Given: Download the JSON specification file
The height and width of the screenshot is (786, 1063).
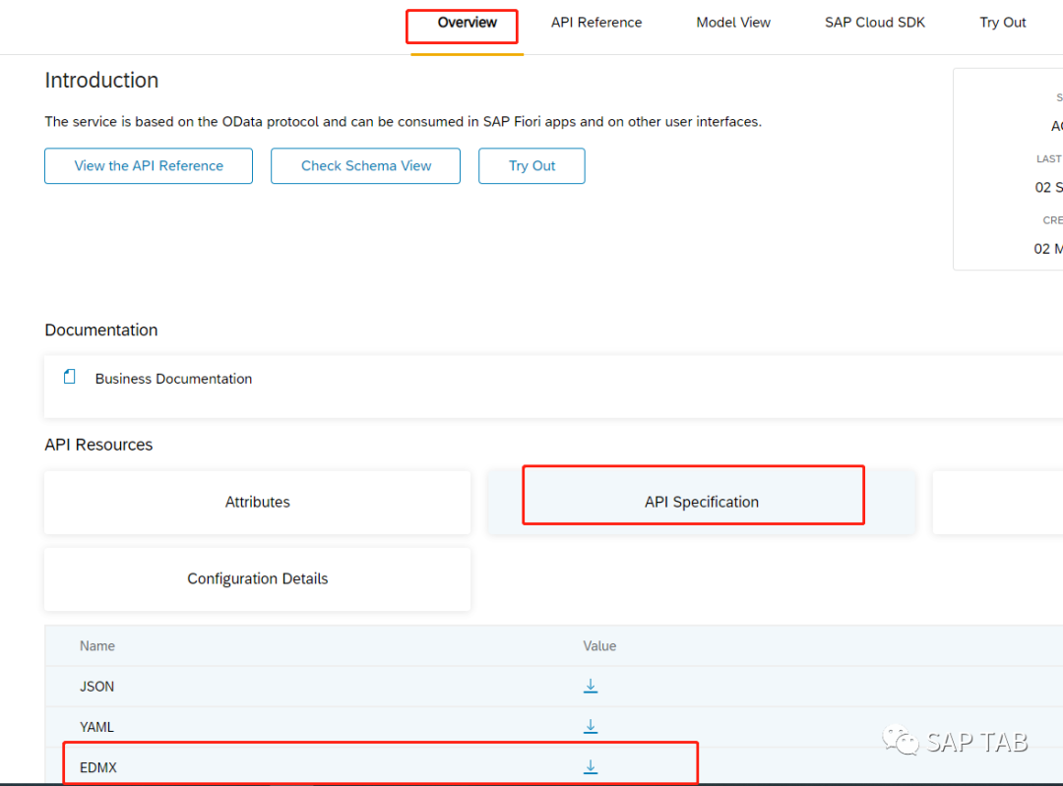Looking at the screenshot, I should click(x=591, y=686).
